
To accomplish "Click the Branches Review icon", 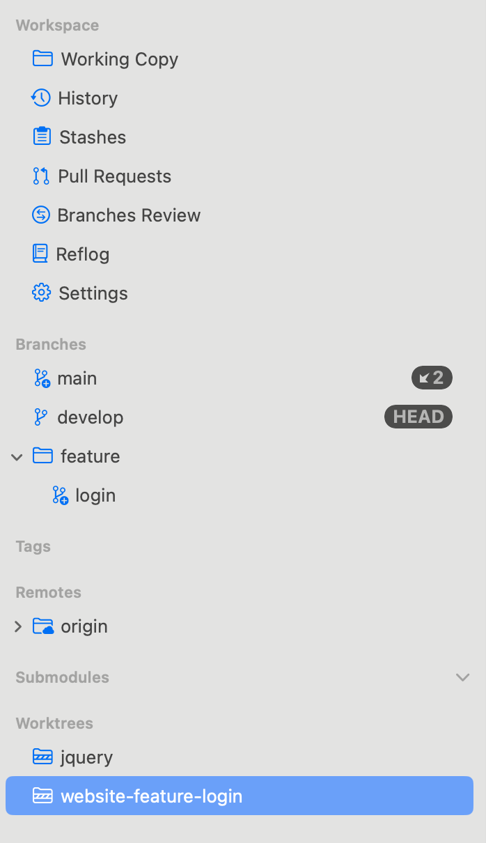I will point(41,215).
